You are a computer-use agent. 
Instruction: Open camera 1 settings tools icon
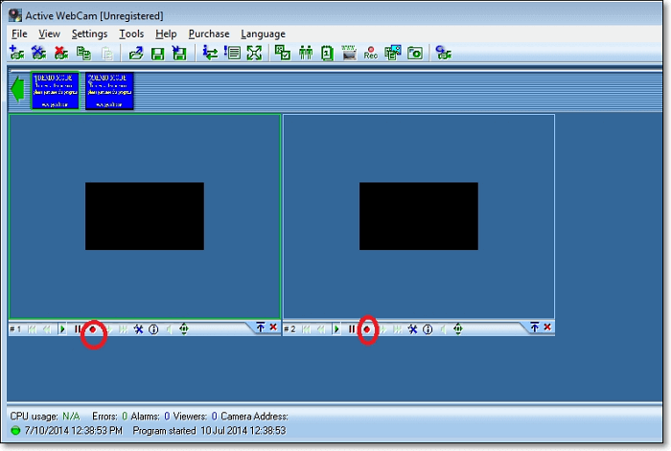(x=138, y=328)
